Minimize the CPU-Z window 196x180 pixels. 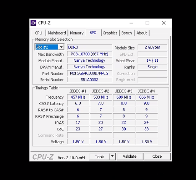coord(131,23)
